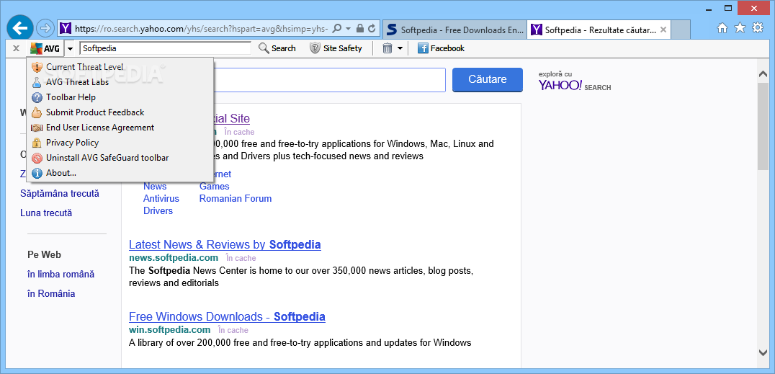Open End User License Agreement
Screen dimensions: 775x374
120,127
